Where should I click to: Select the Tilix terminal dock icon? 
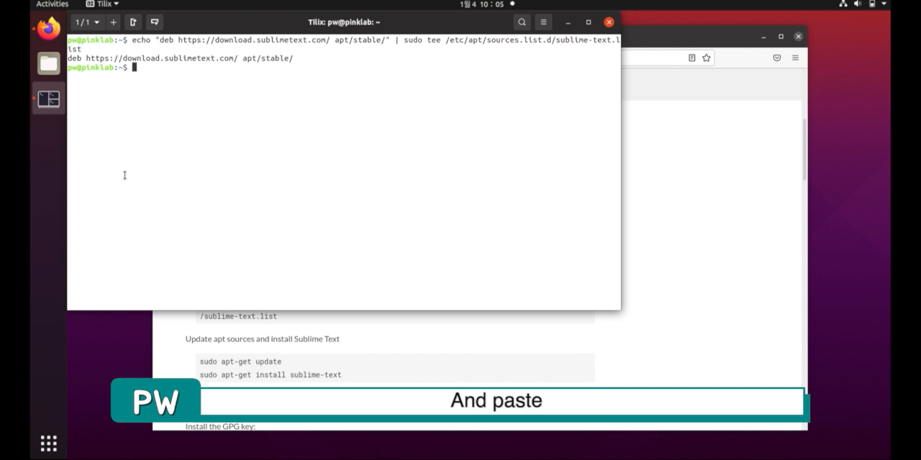[x=49, y=98]
